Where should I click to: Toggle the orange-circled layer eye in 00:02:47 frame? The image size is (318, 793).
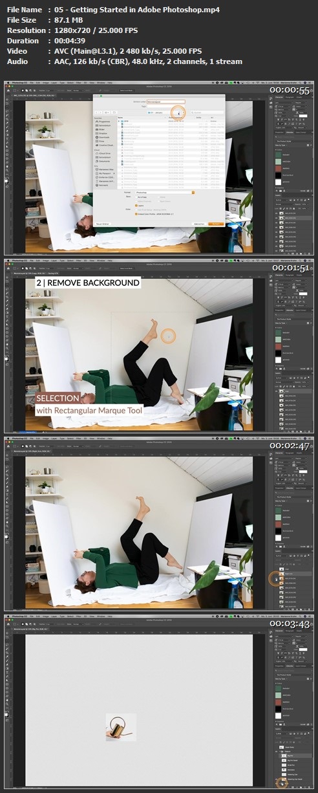(276, 578)
